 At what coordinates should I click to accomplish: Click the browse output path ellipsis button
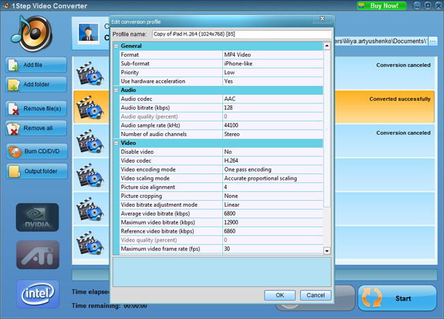pyautogui.click(x=433, y=41)
